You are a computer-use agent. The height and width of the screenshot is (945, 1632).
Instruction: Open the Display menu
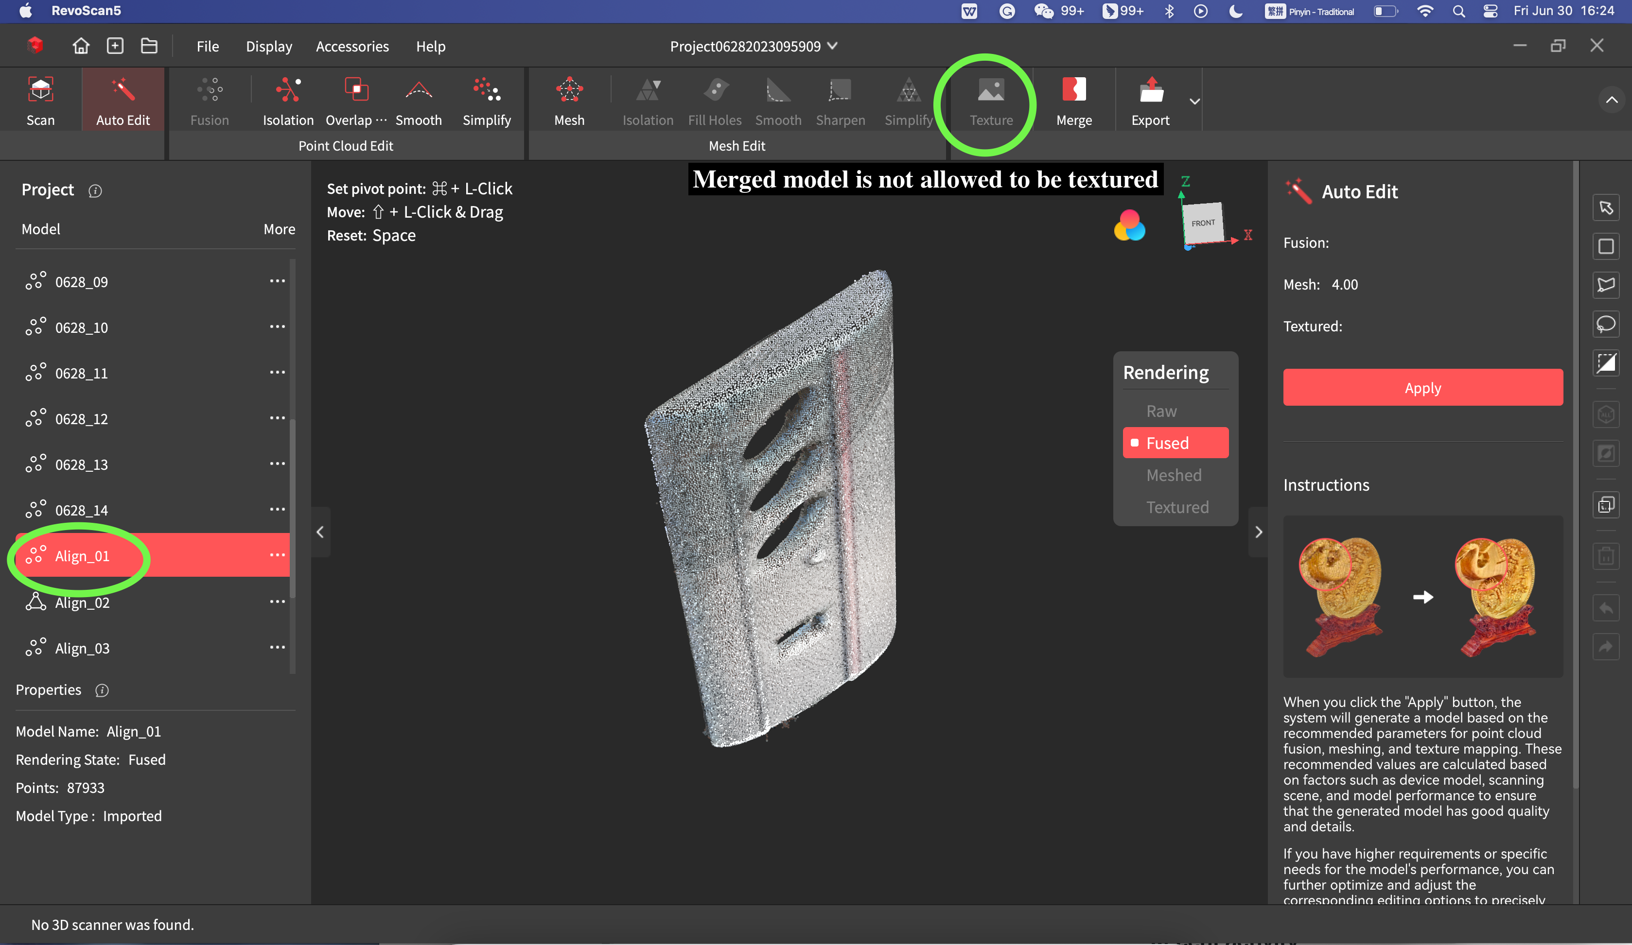tap(269, 45)
